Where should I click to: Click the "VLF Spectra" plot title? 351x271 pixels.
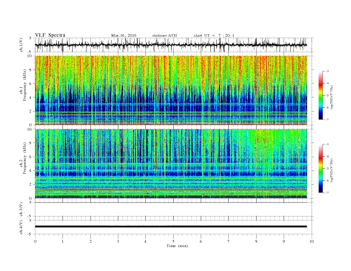(50, 35)
